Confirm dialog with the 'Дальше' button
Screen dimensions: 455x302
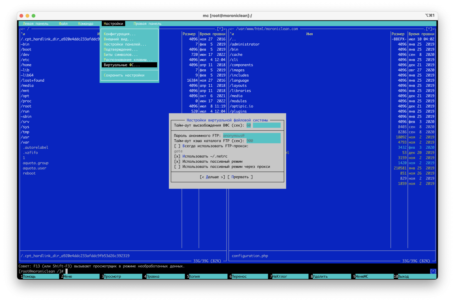tap(212, 177)
